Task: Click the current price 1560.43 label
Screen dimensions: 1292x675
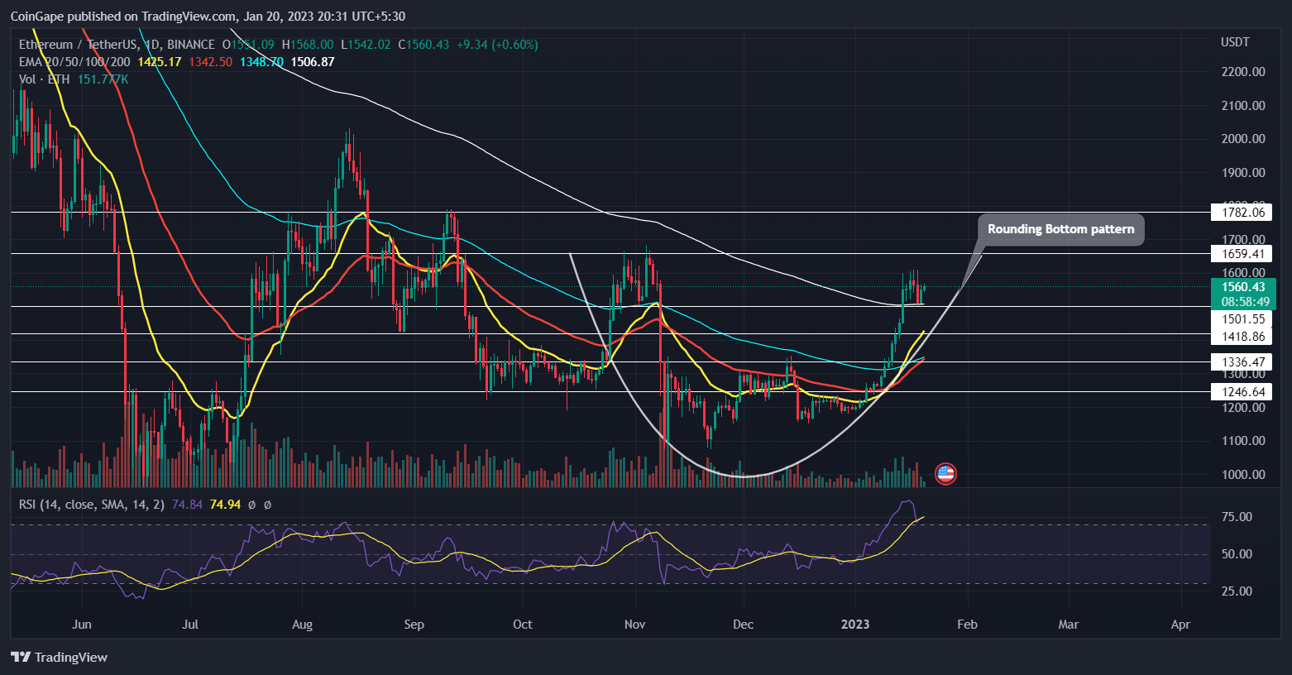Action: click(1245, 287)
